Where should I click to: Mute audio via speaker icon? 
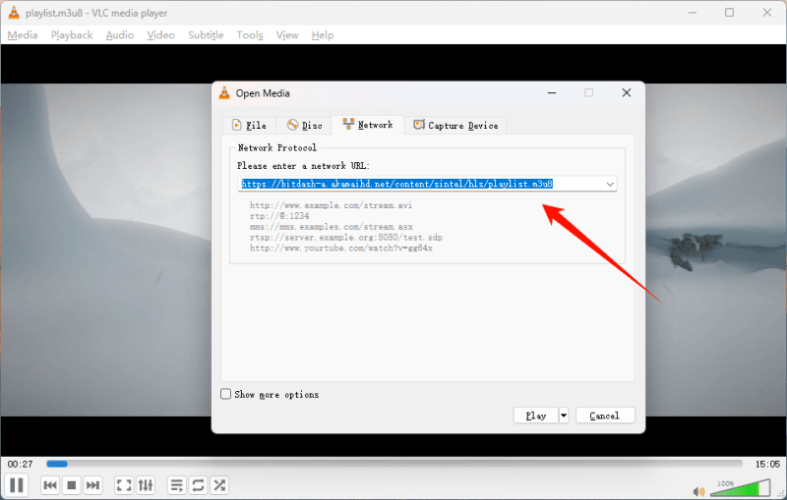[x=698, y=491]
